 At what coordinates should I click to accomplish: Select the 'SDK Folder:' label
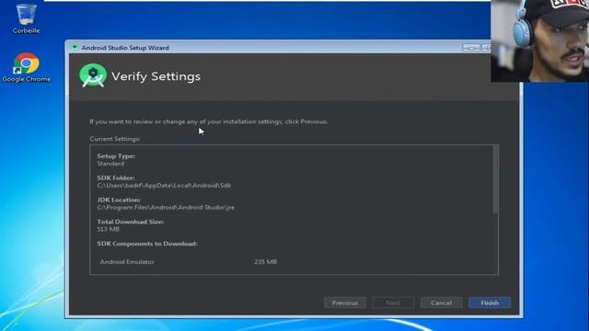click(x=116, y=177)
